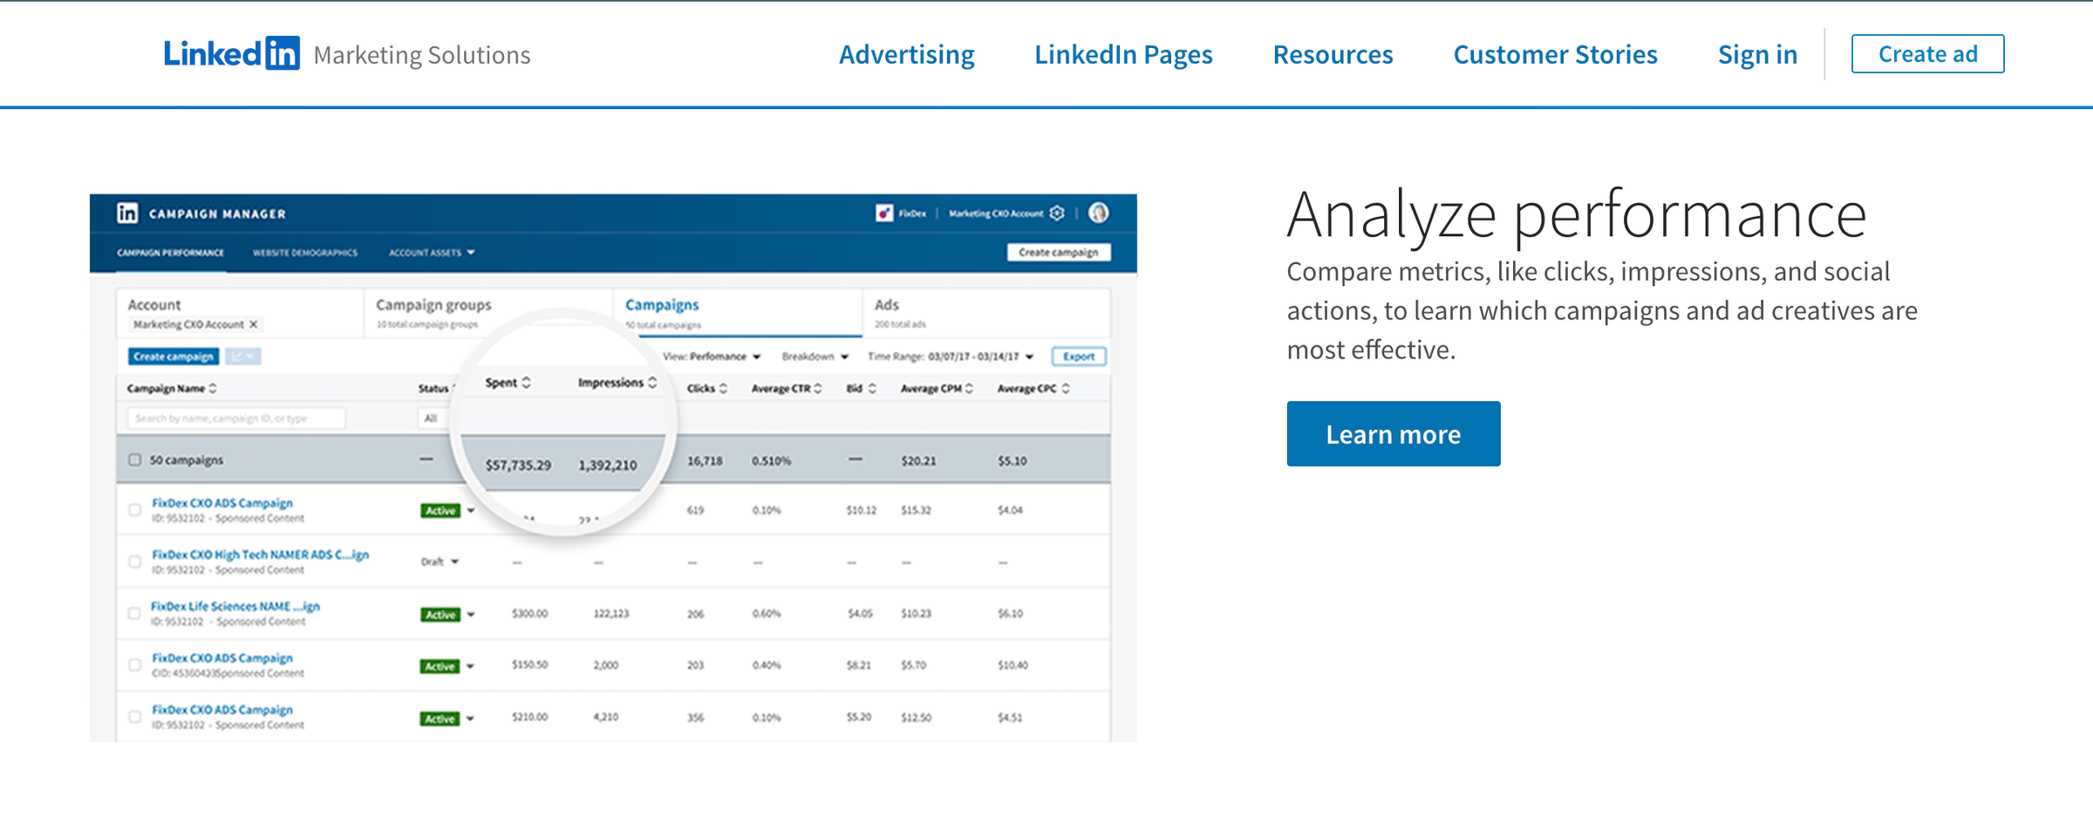Image resolution: width=2093 pixels, height=817 pixels.
Task: Click the total spent value $57,735.29
Action: point(518,465)
